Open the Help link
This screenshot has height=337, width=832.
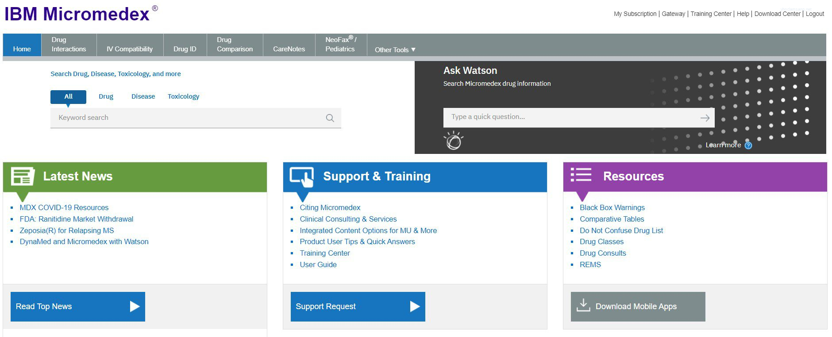tap(743, 14)
